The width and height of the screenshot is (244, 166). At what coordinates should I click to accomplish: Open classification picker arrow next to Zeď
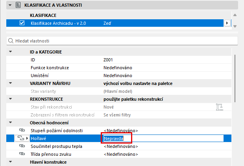[227, 23]
